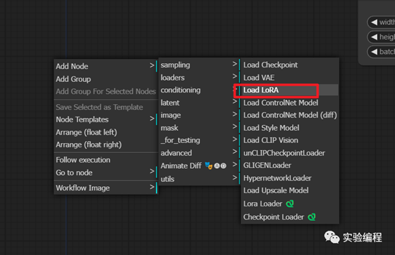This screenshot has width=395, height=255.
Task: Expand the latent category
Action: (199, 103)
